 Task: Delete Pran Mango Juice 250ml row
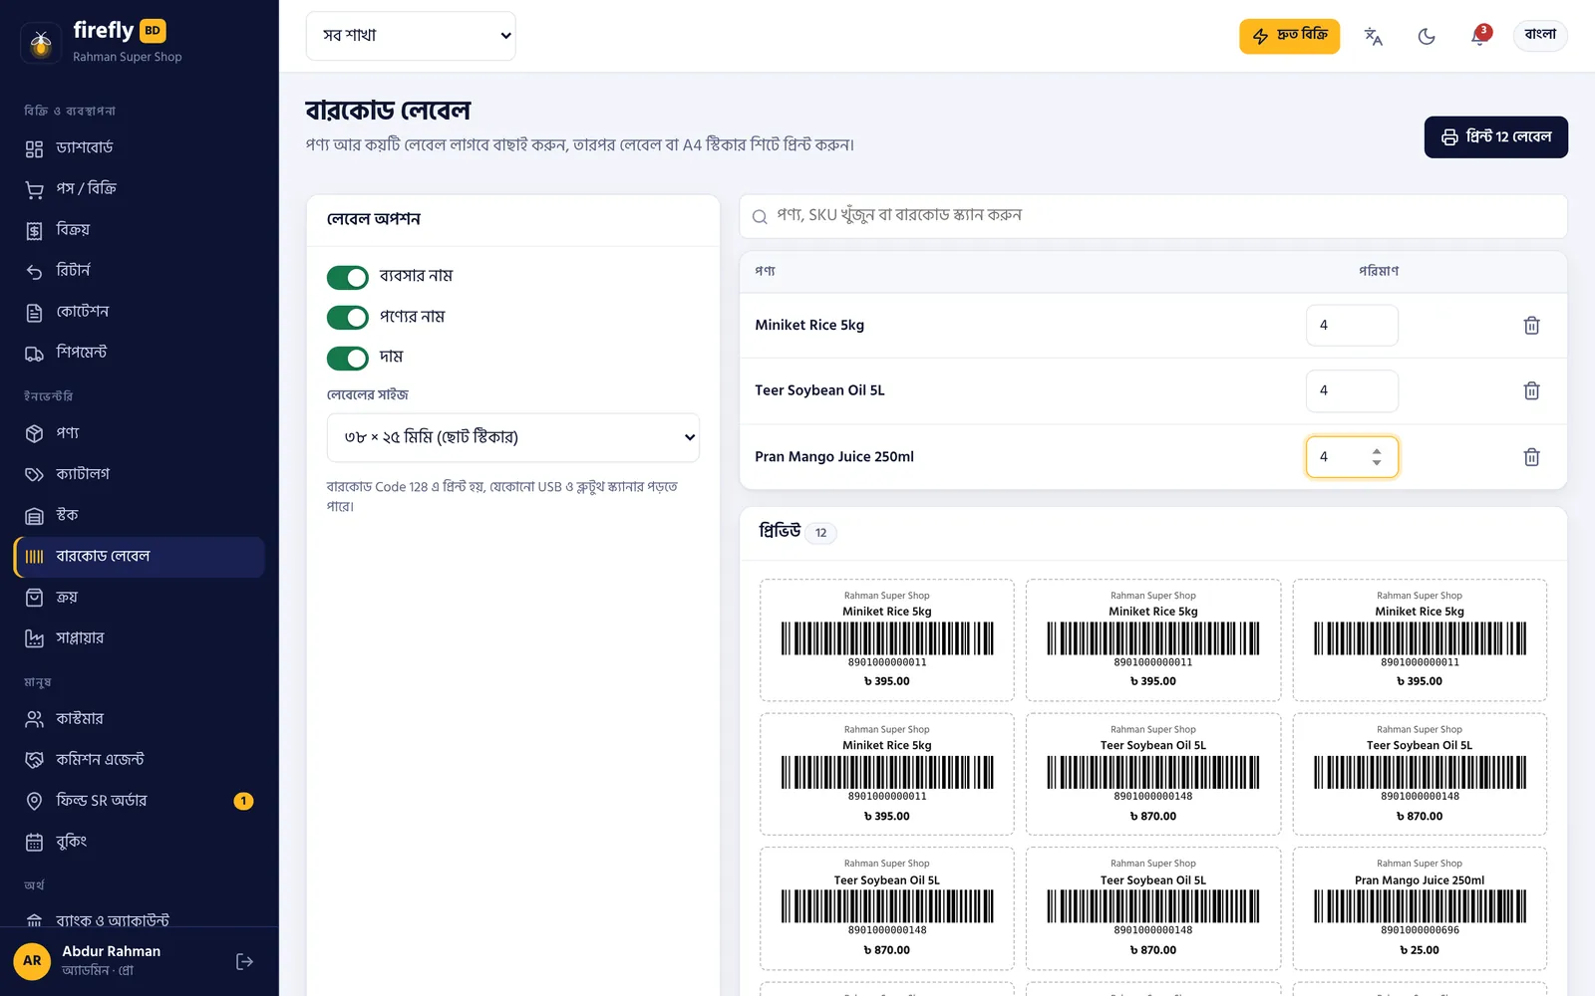[x=1531, y=457]
